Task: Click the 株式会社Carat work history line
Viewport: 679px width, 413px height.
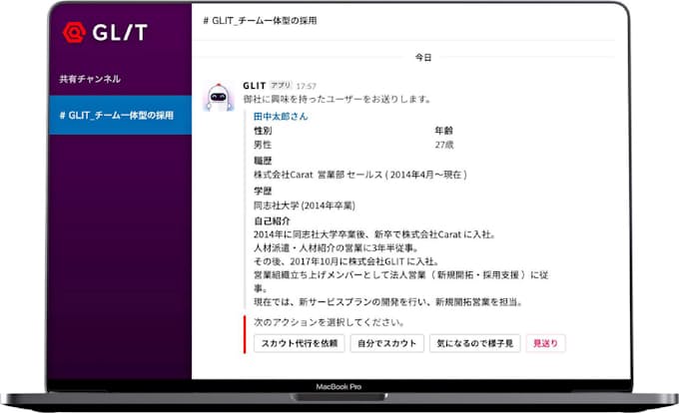Action: pos(360,175)
